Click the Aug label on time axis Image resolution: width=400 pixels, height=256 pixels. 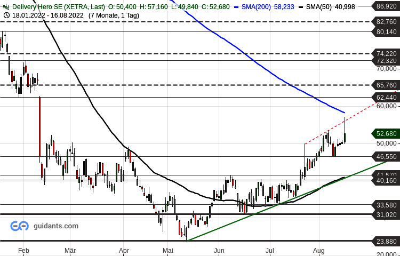click(319, 250)
